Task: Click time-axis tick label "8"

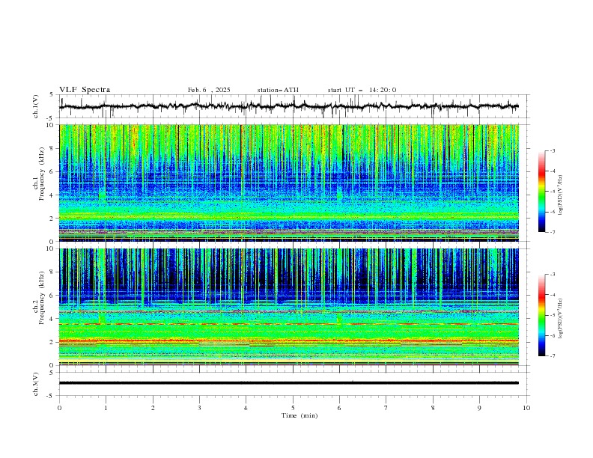Action: [433, 408]
